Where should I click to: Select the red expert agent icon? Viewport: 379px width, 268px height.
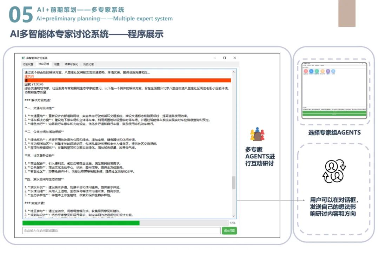tap(306, 71)
